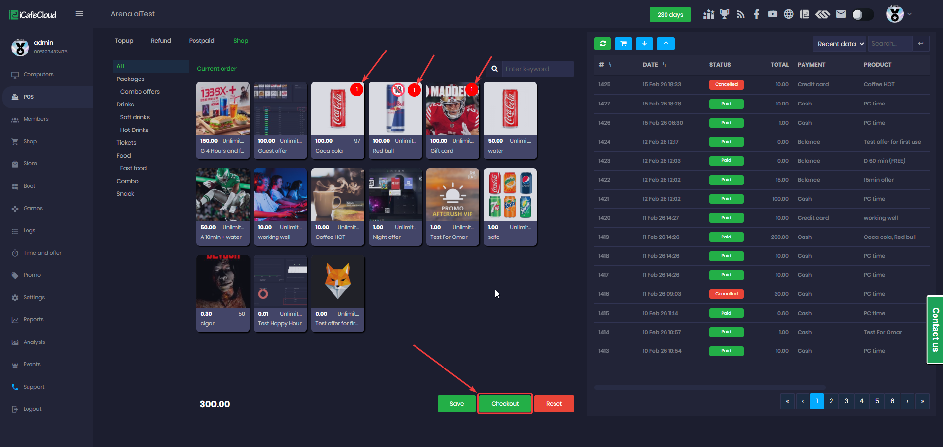Viewport: 943px width, 447px height.
Task: Click the blue shopping cart icon
Action: coord(623,44)
